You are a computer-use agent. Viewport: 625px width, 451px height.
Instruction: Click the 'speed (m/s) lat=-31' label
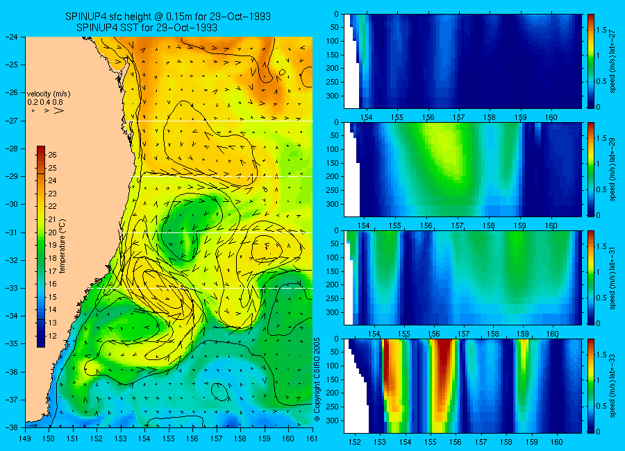[613, 278]
